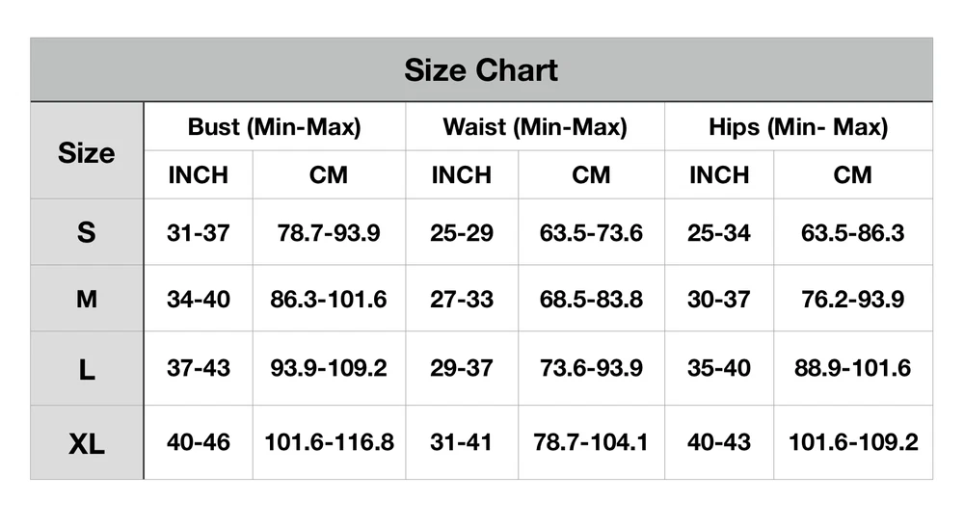
Task: Click the 35-40 hips inch cell
Action: pos(719,369)
